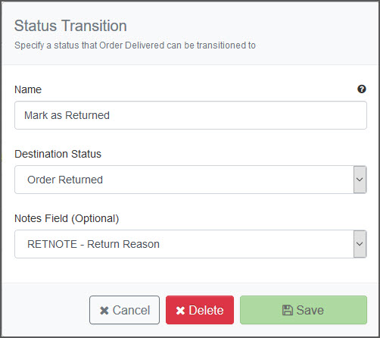The image size is (380, 338).
Task: Select the Order Returned value text
Action: pyautogui.click(x=65, y=180)
